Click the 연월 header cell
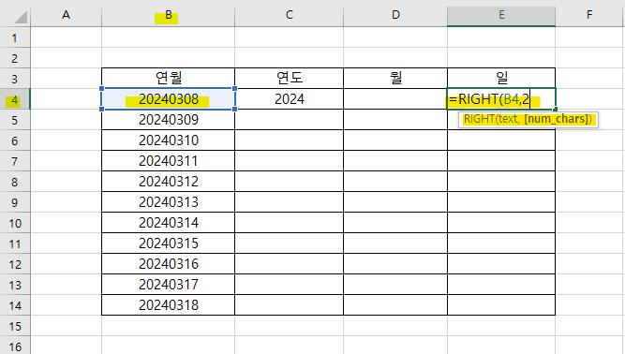625x354 pixels. tap(169, 79)
